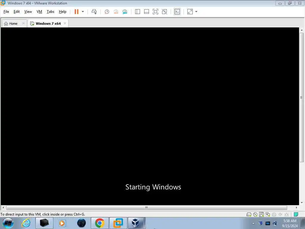The width and height of the screenshot is (305, 229).
Task: Click the Show desktop strip
Action: tap(303, 223)
